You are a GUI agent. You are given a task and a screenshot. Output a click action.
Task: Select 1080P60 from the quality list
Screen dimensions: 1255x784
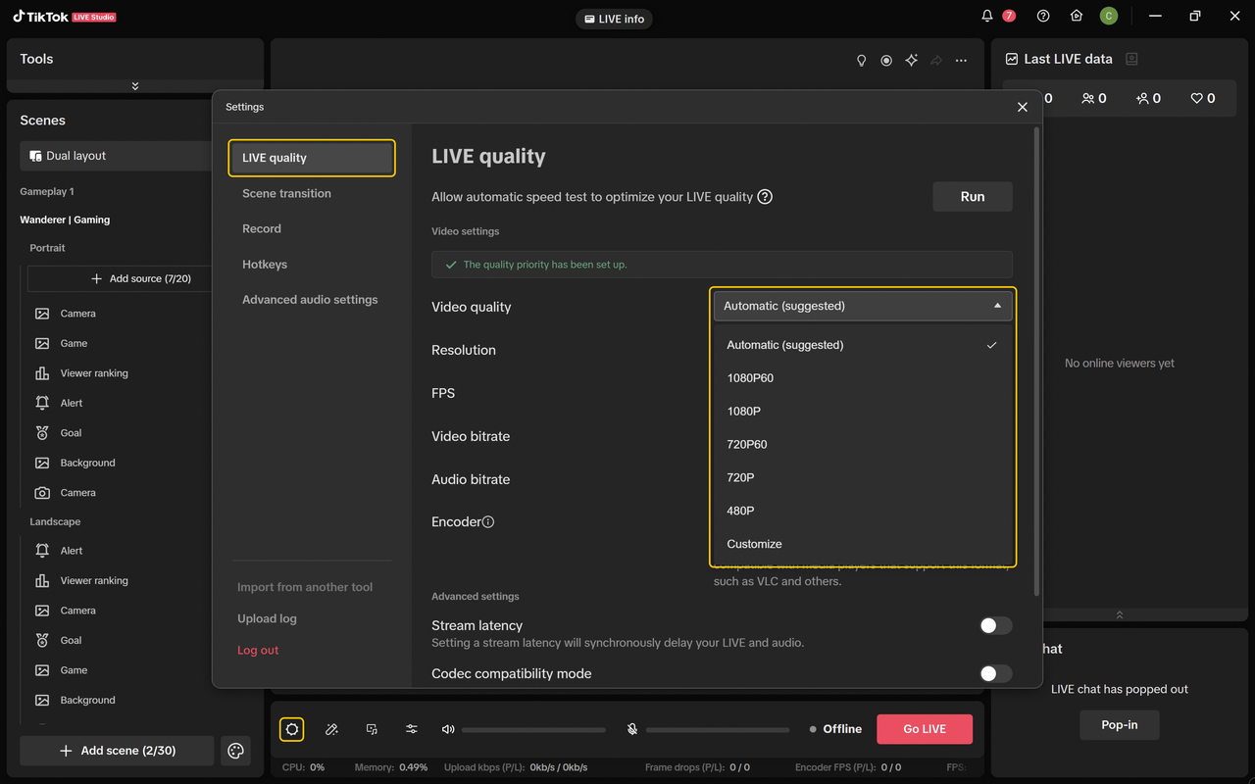coord(750,378)
